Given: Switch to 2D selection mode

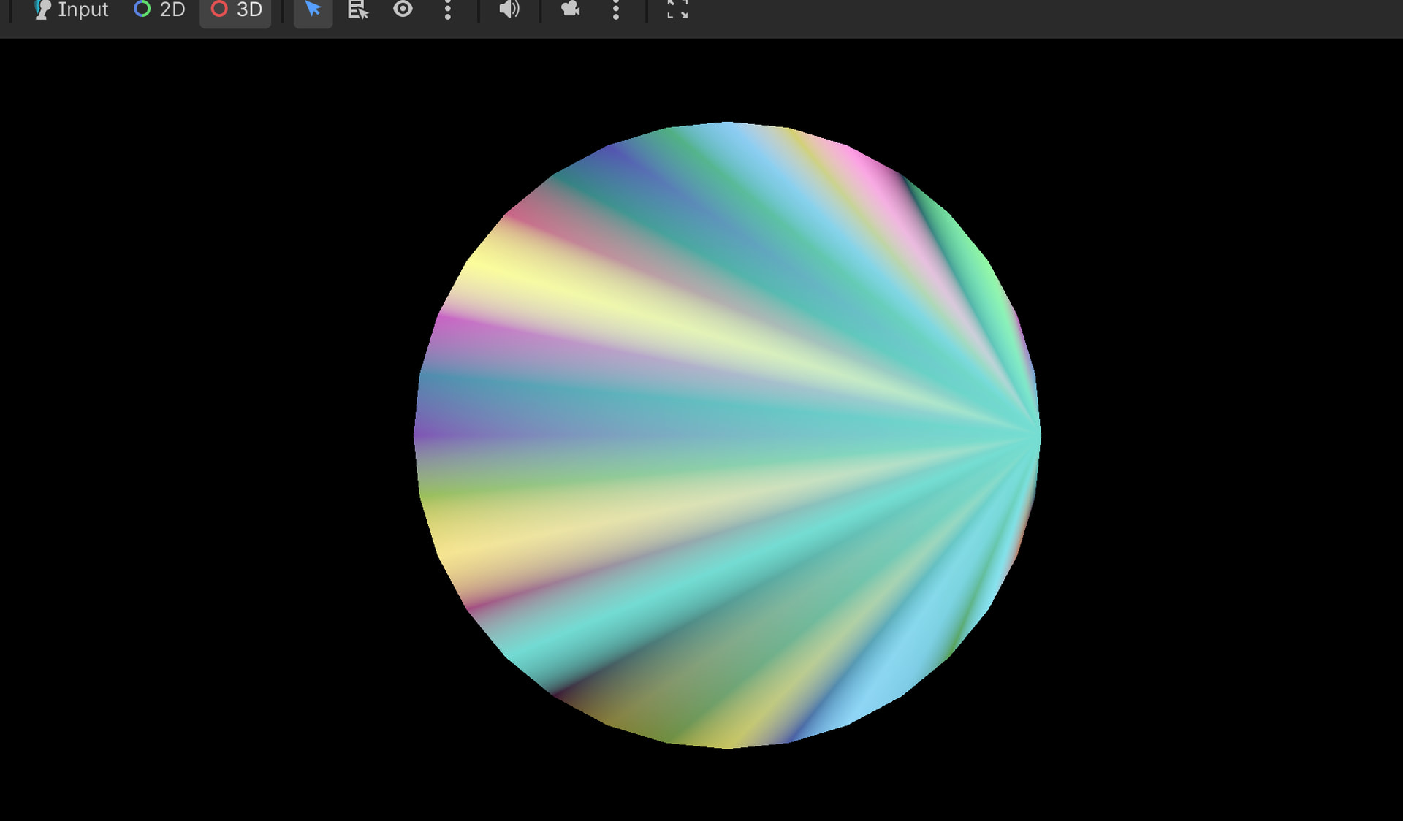Looking at the screenshot, I should [159, 9].
